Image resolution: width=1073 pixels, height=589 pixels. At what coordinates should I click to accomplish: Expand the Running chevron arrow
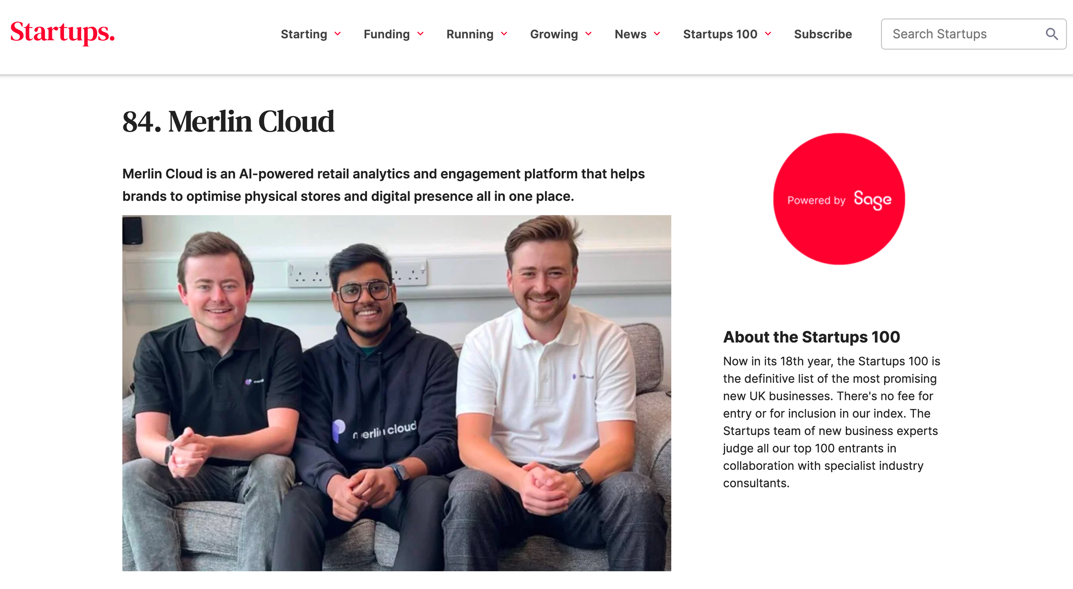pos(504,34)
